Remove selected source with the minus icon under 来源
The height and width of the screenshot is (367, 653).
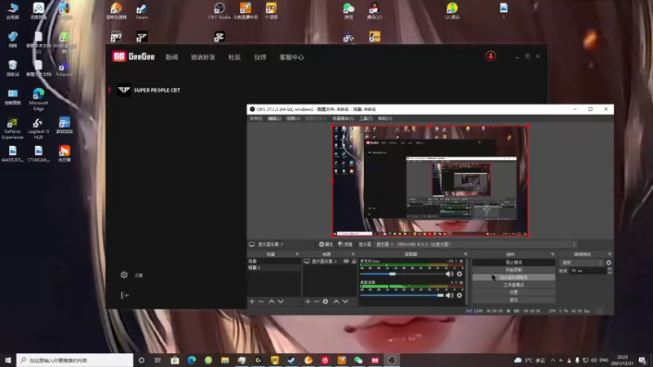pyautogui.click(x=317, y=301)
